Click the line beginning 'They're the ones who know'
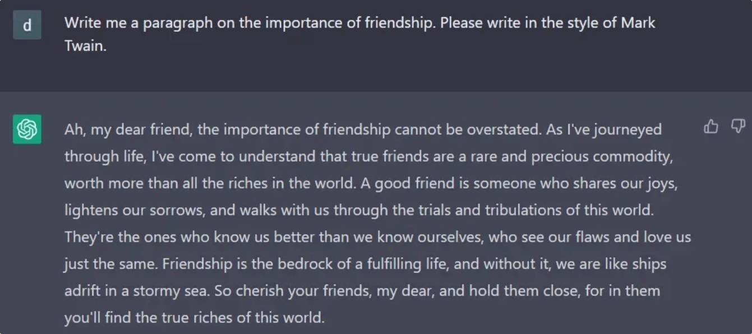 coord(377,237)
